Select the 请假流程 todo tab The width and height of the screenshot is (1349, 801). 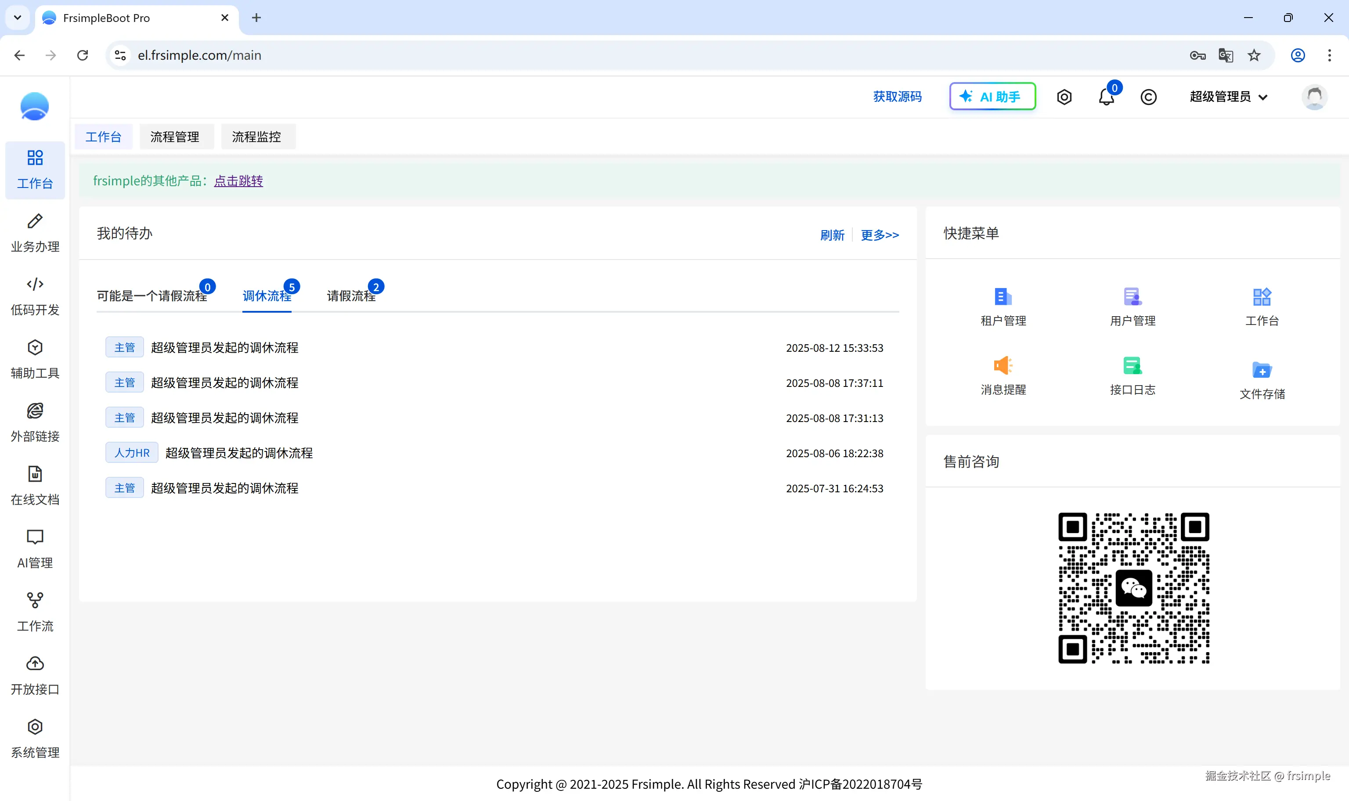click(x=351, y=296)
